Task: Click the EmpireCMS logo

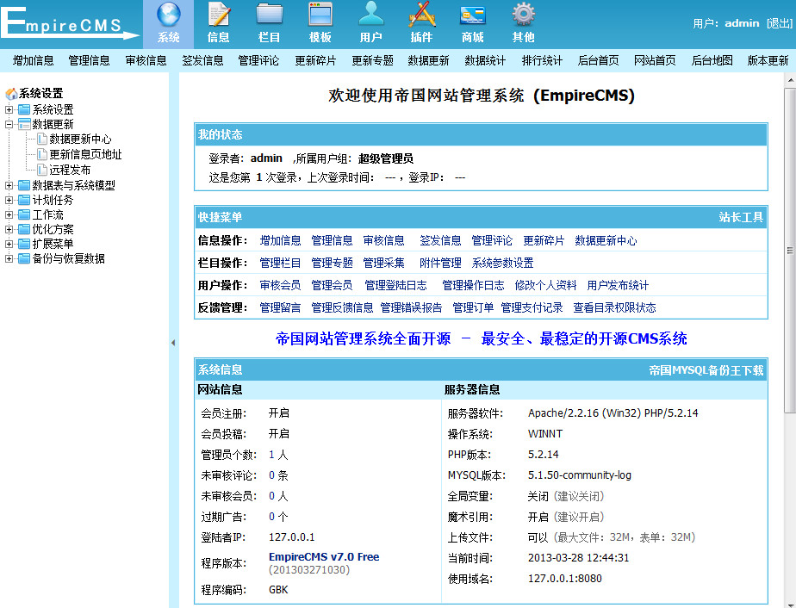Action: tap(70, 23)
